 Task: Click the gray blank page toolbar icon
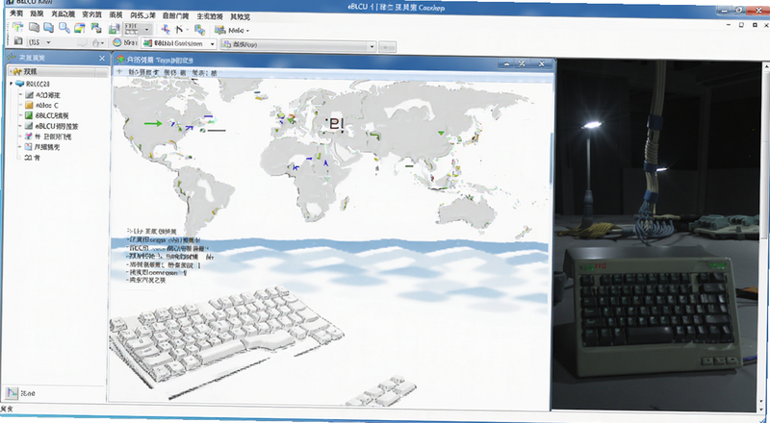click(34, 28)
